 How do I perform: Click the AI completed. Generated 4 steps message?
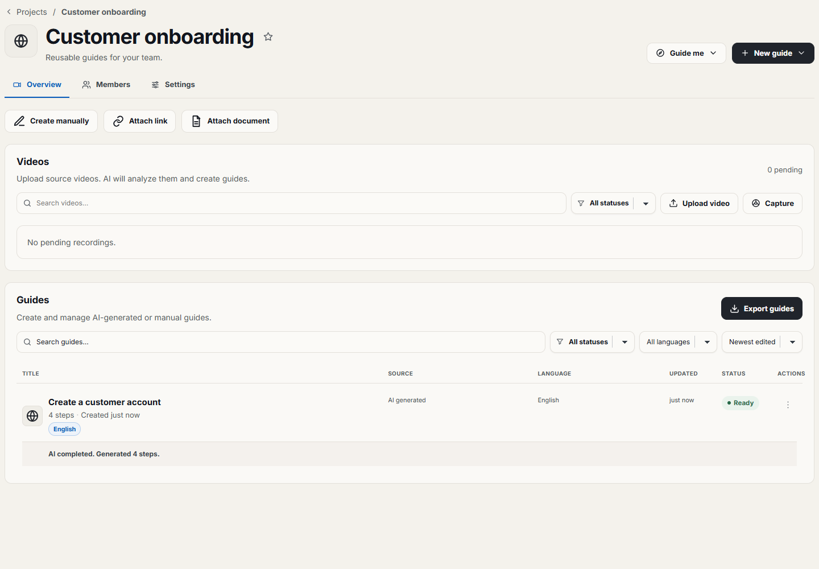click(104, 454)
